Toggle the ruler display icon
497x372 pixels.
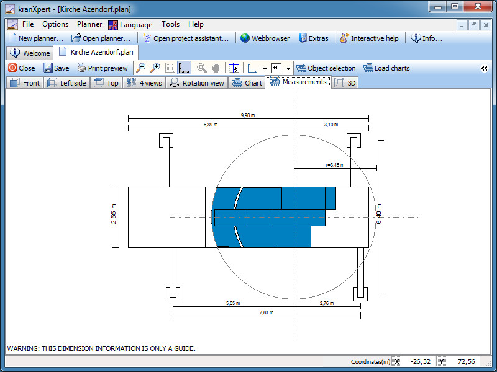(x=184, y=68)
